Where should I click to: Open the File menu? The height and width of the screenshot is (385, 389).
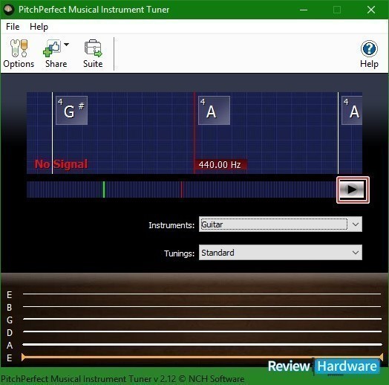(x=13, y=27)
